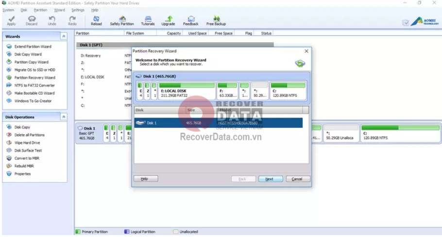This screenshot has height=237, width=442.
Task: Select the 50.29 unallocated block in wizard
Action: (x=260, y=90)
